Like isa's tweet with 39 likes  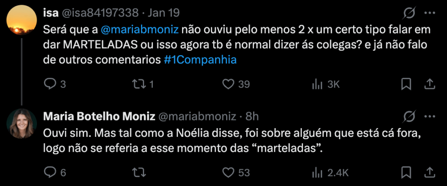[x=227, y=84]
